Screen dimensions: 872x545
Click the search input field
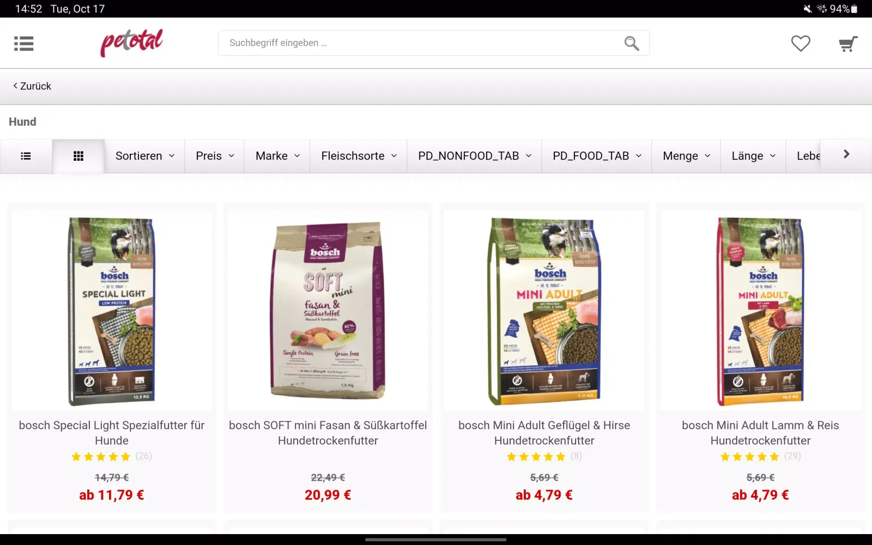click(x=420, y=43)
